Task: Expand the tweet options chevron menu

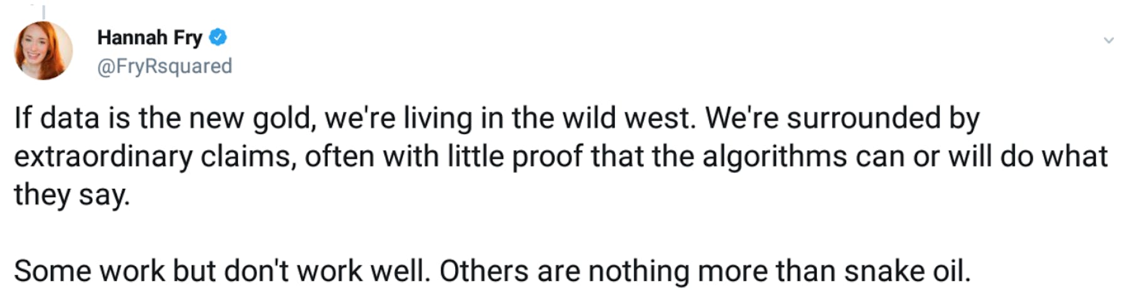Action: click(x=1108, y=40)
